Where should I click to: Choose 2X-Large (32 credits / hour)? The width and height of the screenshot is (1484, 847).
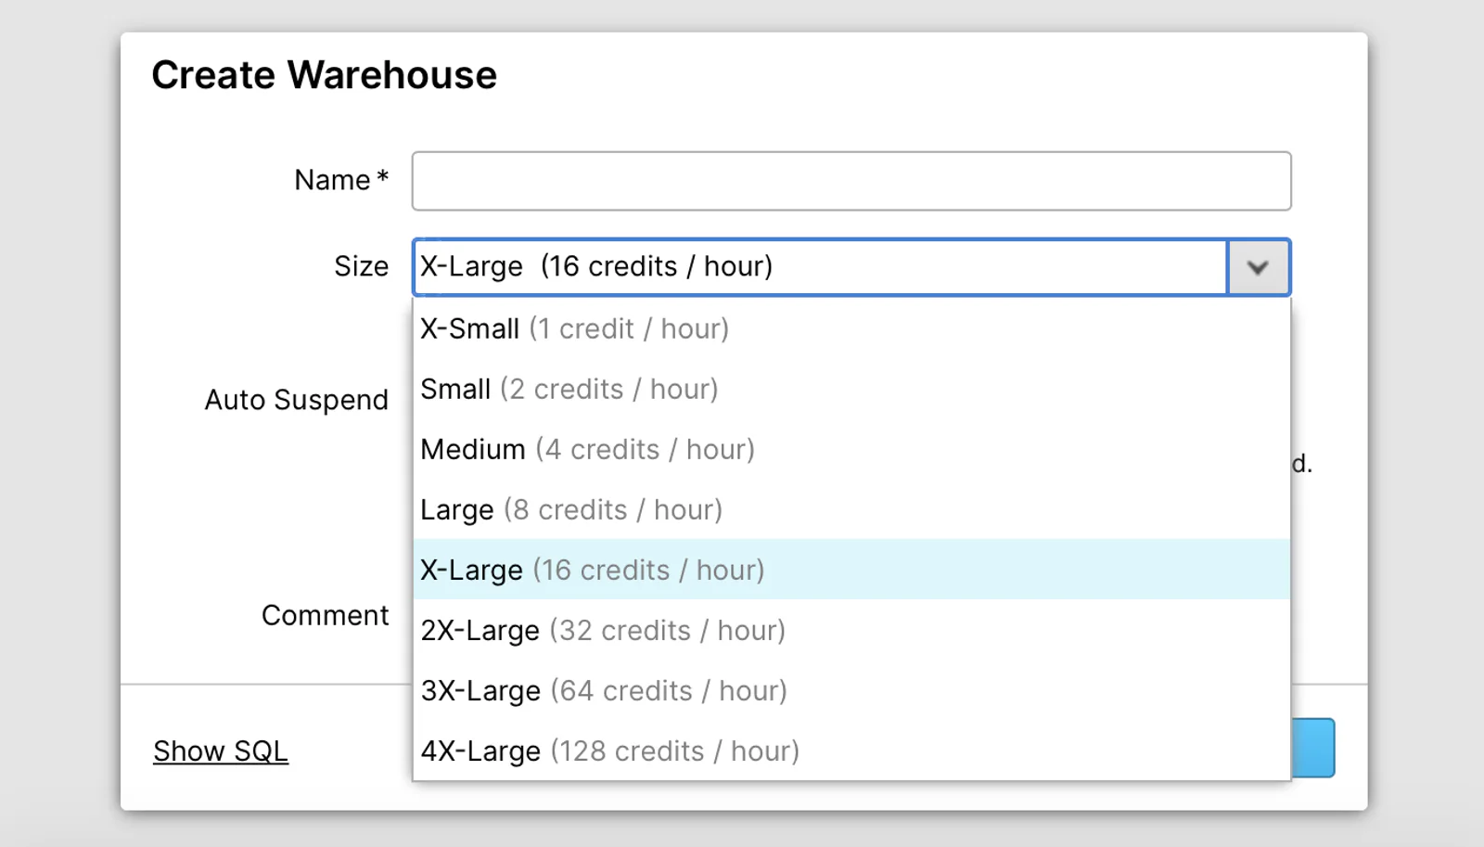pyautogui.click(x=851, y=630)
